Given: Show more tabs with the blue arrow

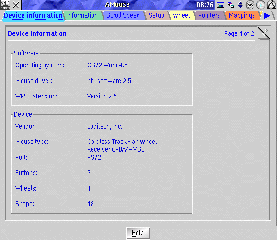Looking at the screenshot, I should (x=267, y=16).
